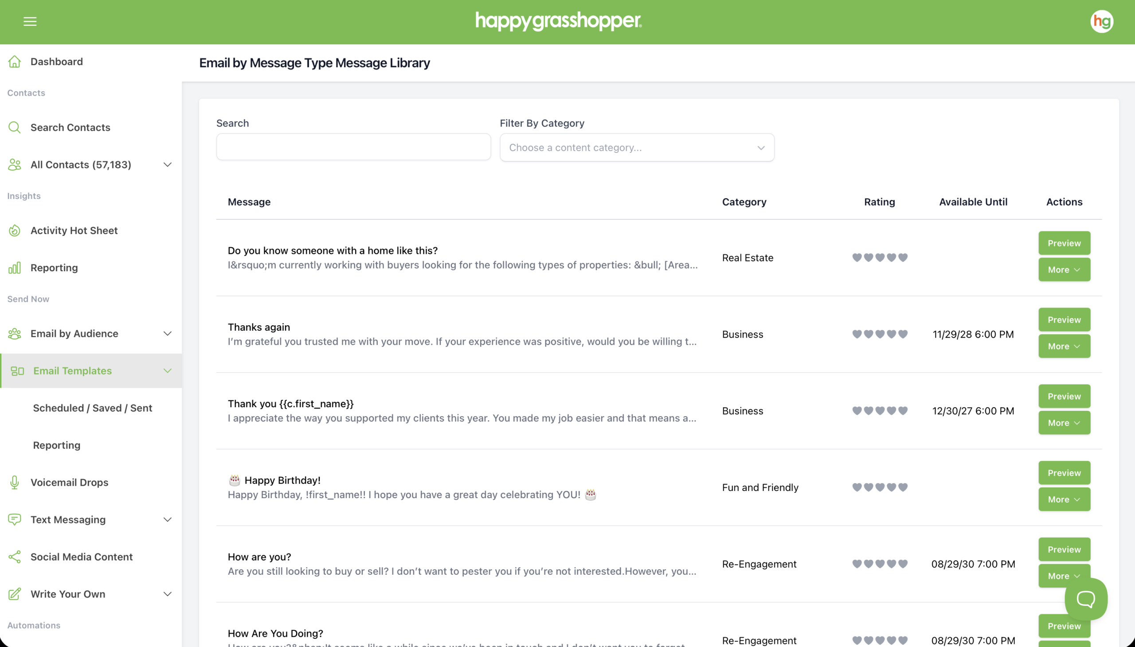
Task: Expand the Text Messaging submenu
Action: pos(167,520)
